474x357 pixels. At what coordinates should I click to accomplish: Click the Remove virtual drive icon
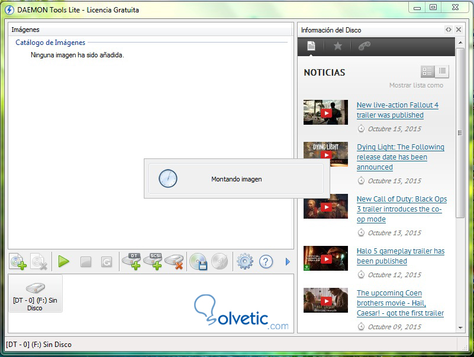pos(175,262)
